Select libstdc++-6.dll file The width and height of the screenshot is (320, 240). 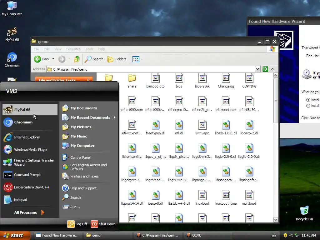point(179,198)
